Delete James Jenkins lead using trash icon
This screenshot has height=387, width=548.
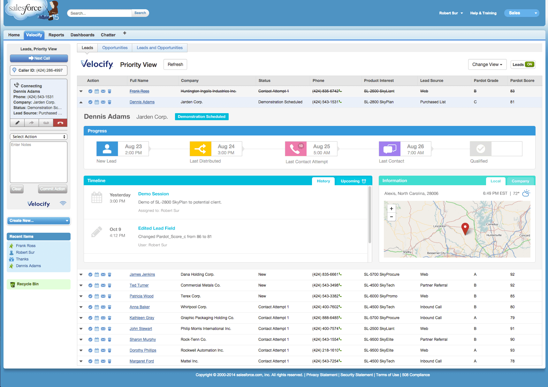pos(110,274)
